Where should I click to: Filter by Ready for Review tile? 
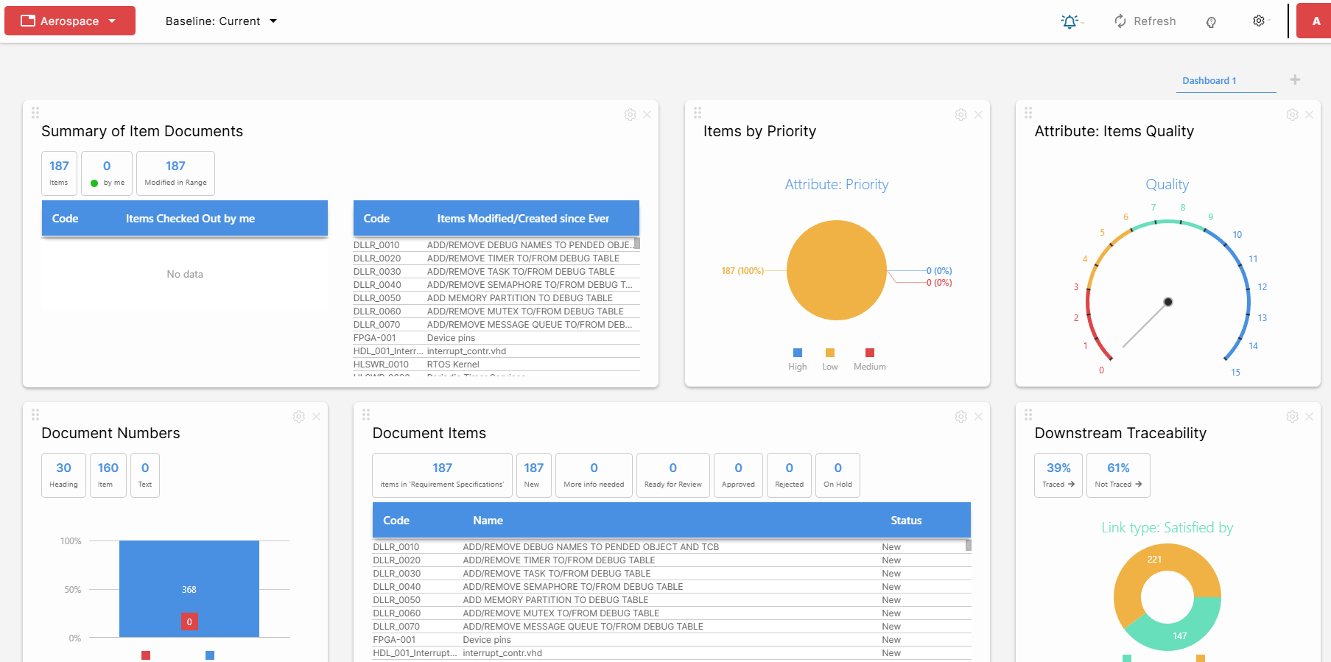point(673,475)
